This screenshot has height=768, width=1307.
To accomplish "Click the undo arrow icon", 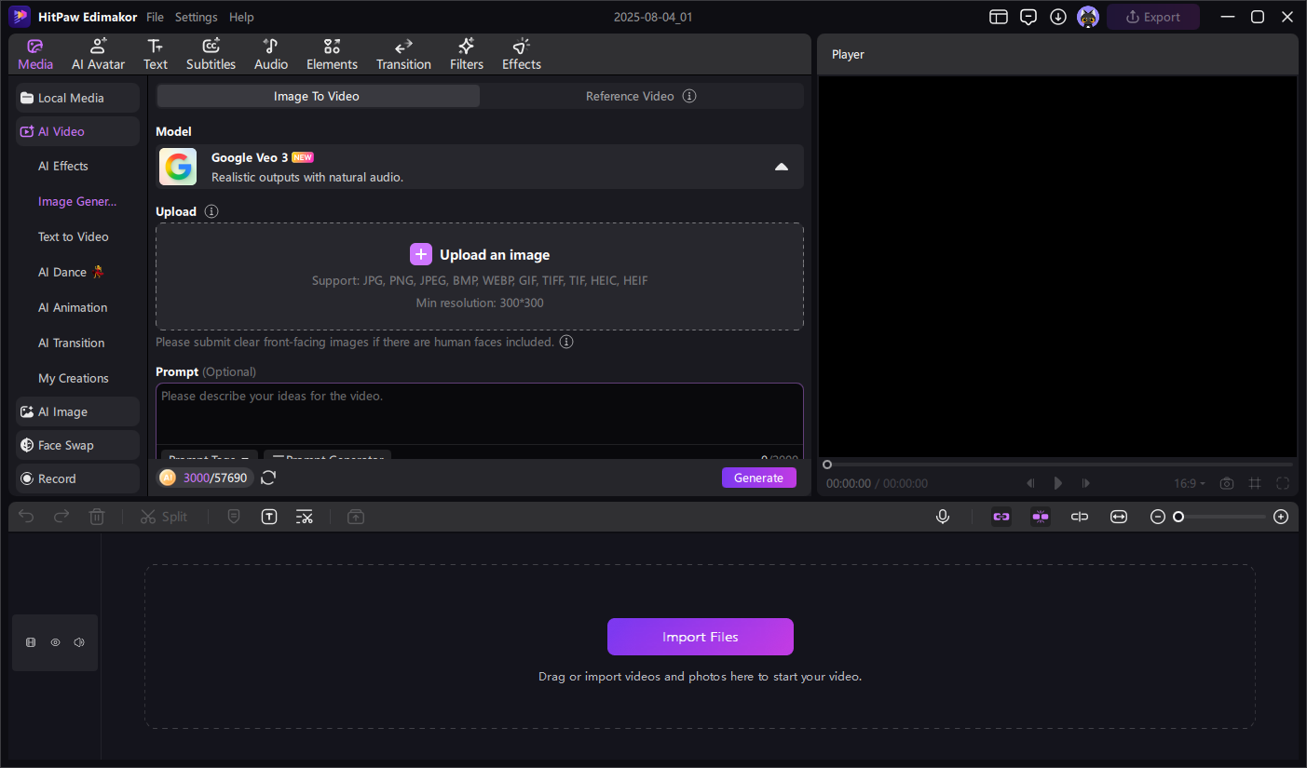I will pyautogui.click(x=26, y=517).
